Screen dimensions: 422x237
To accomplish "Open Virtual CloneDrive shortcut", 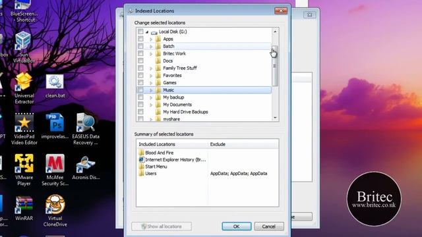I will (x=55, y=211).
